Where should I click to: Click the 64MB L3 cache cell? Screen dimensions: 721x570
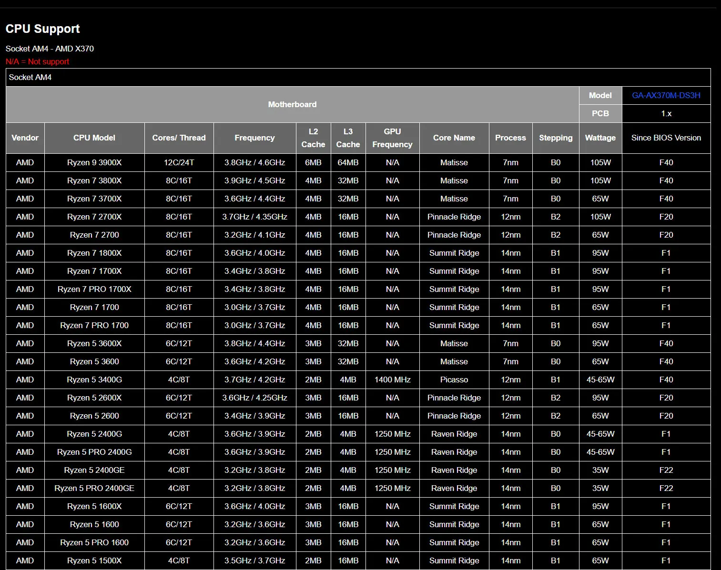point(348,162)
